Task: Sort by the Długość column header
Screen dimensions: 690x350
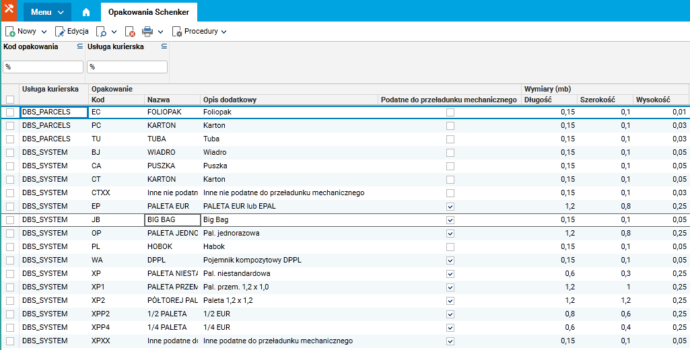Action: pyautogui.click(x=538, y=100)
